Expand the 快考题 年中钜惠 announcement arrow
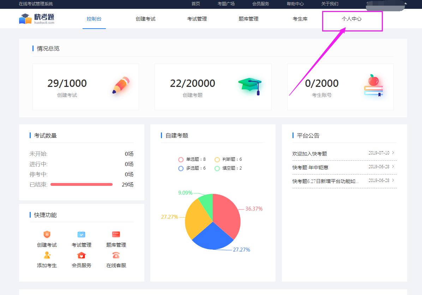Image resolution: width=422 pixels, height=295 pixels. click(393, 167)
